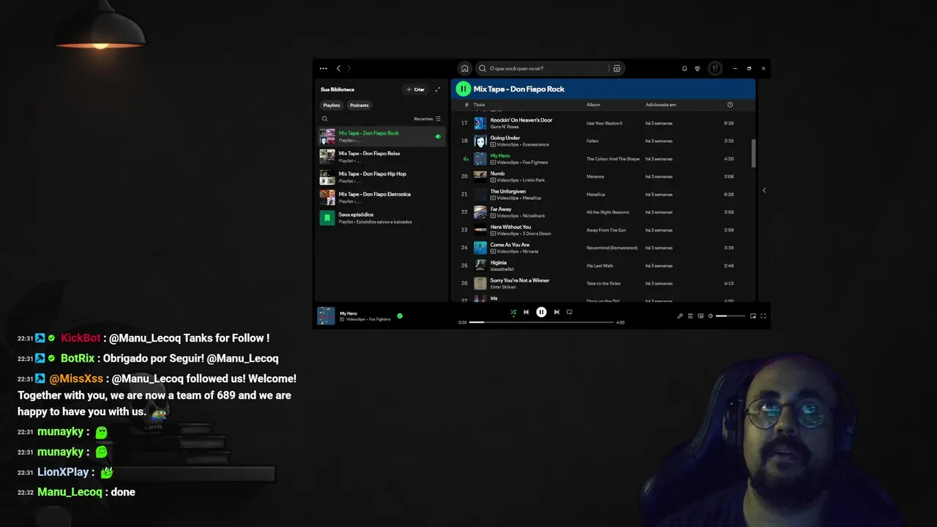Toggle the repeat button

coord(570,312)
